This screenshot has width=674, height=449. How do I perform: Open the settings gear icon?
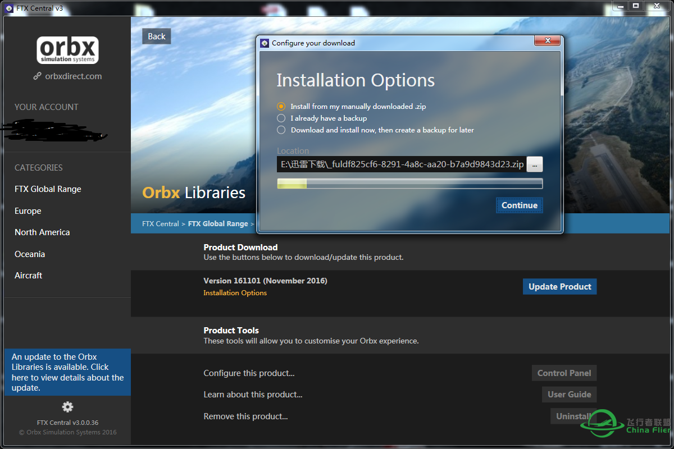click(x=67, y=407)
